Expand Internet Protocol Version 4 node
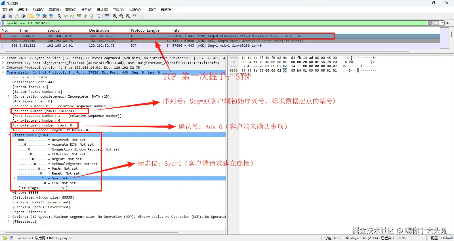Viewport: 454px width, 241px height. (3, 68)
